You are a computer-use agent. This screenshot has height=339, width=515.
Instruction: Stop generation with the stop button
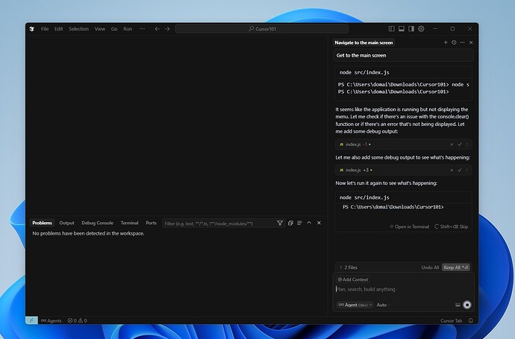467,305
